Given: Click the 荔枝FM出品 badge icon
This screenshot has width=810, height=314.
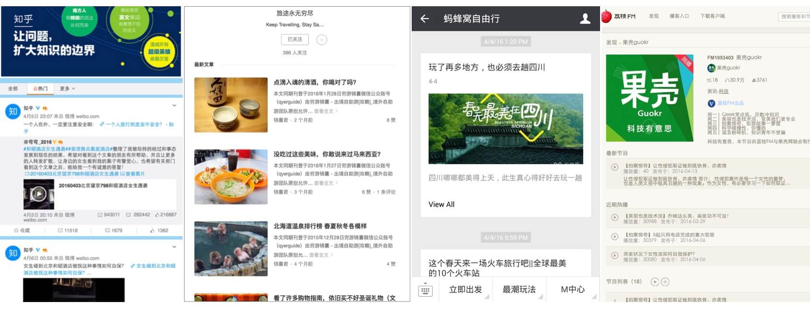Looking at the screenshot, I should pyautogui.click(x=711, y=103).
